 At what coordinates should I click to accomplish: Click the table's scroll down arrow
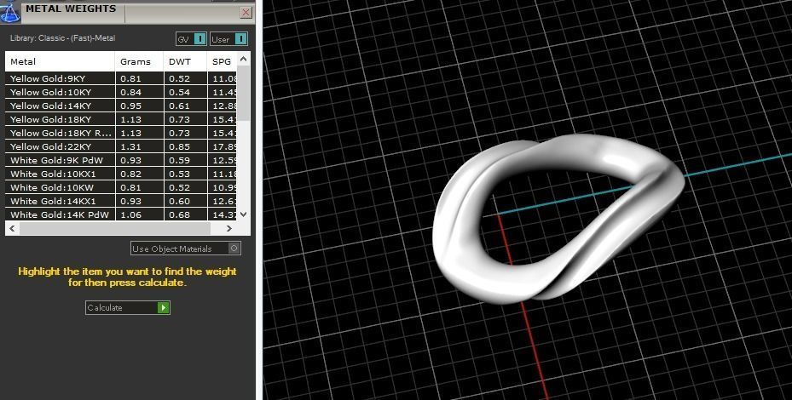(244, 214)
